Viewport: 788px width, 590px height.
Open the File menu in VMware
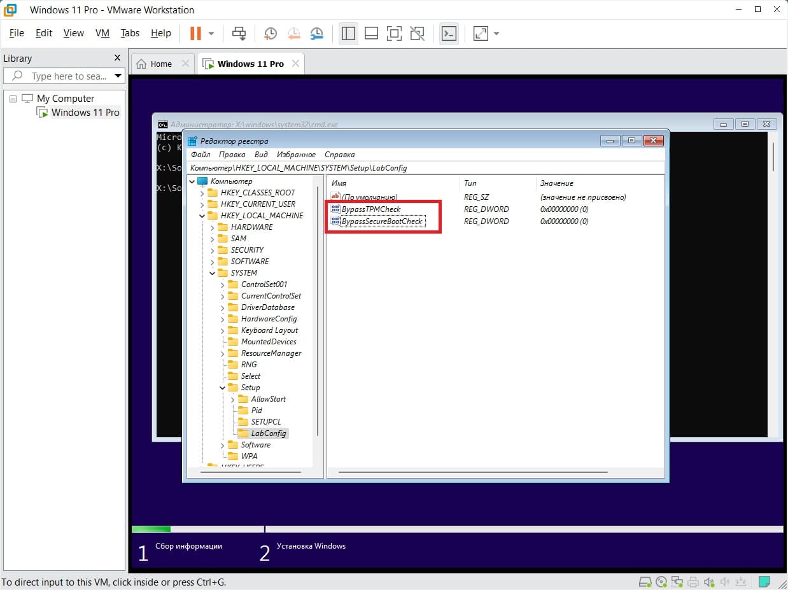pyautogui.click(x=17, y=33)
